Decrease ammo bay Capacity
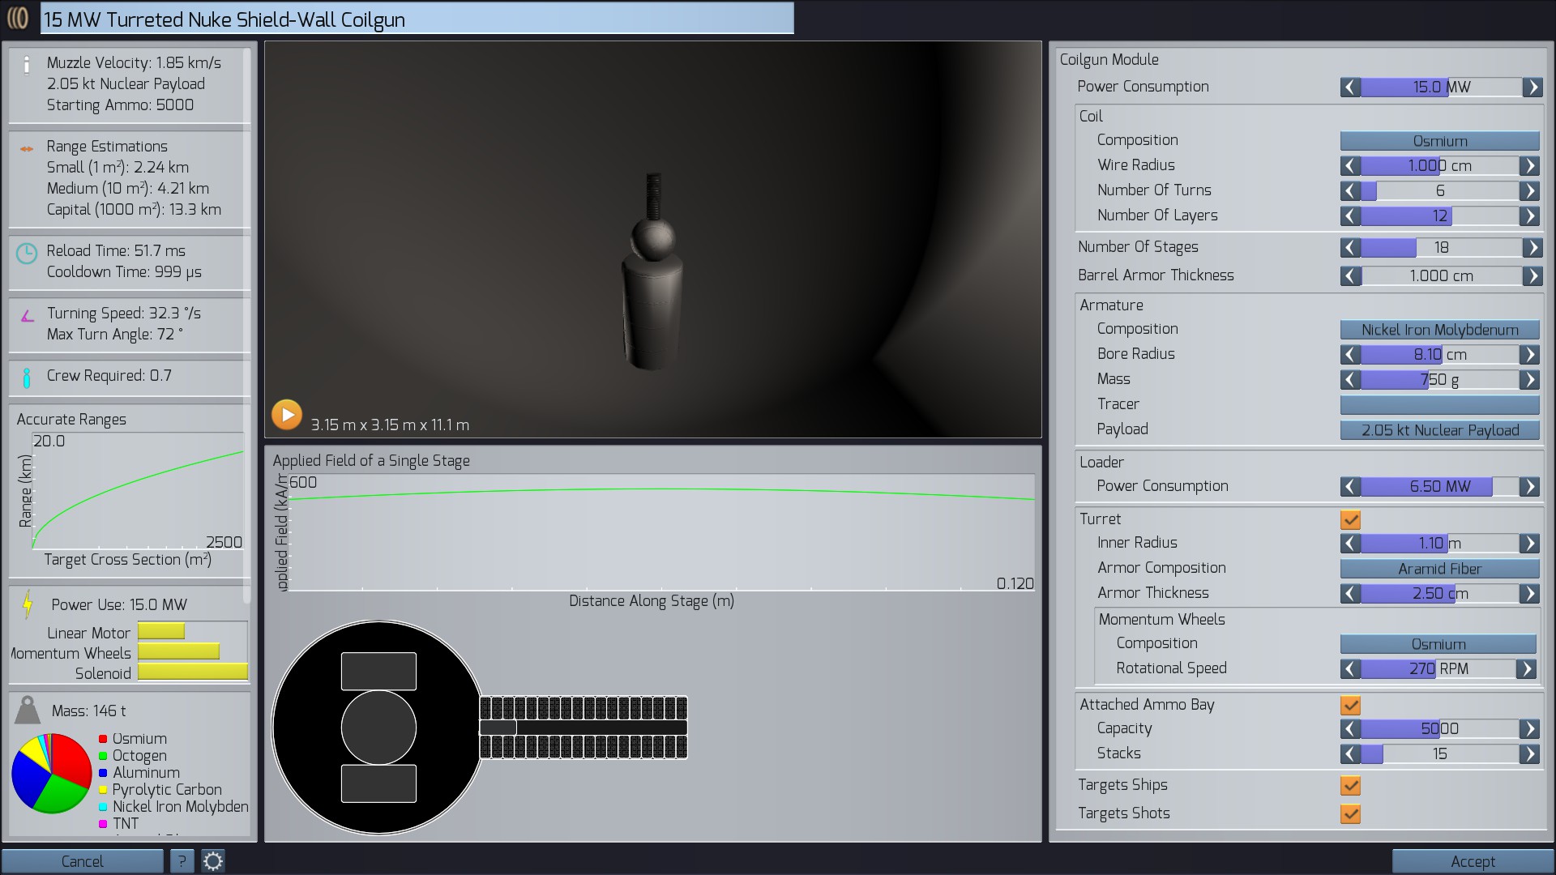Viewport: 1556px width, 875px height. pyautogui.click(x=1350, y=728)
